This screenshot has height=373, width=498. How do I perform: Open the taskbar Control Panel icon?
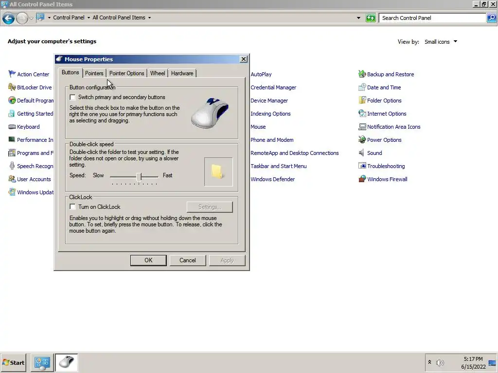[42, 362]
